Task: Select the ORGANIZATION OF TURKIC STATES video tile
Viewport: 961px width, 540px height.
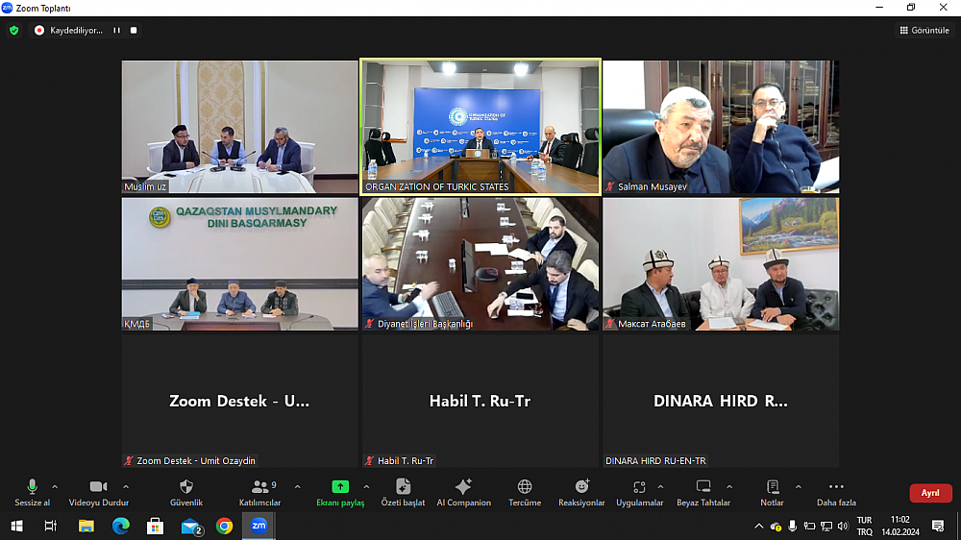Action: tap(480, 127)
